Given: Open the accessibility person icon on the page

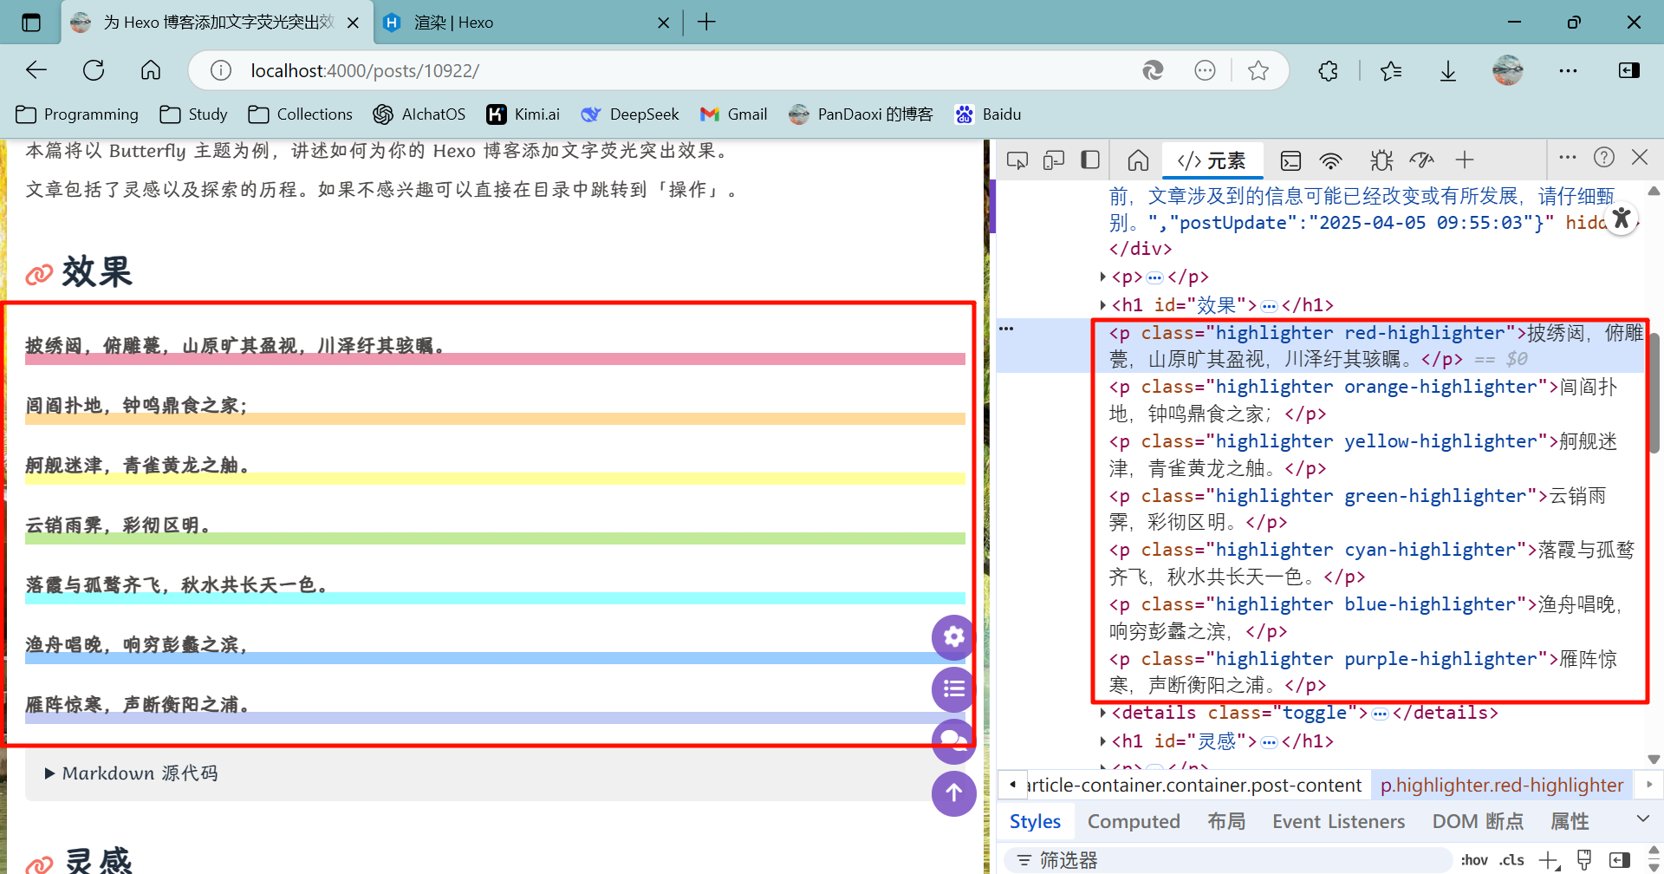Looking at the screenshot, I should pos(1622,218).
